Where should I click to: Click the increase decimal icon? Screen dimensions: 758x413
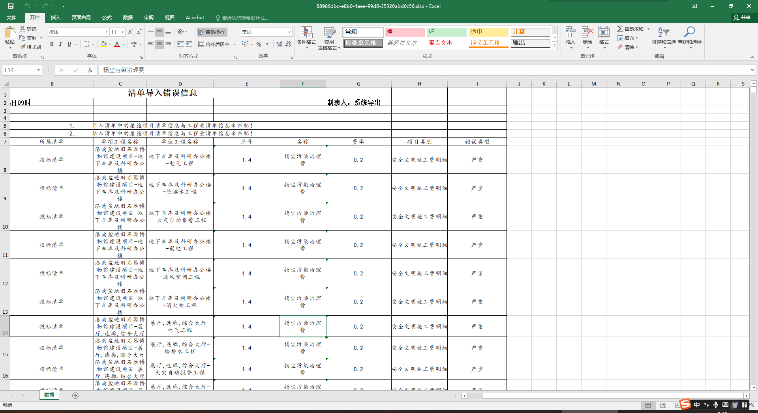(280, 44)
